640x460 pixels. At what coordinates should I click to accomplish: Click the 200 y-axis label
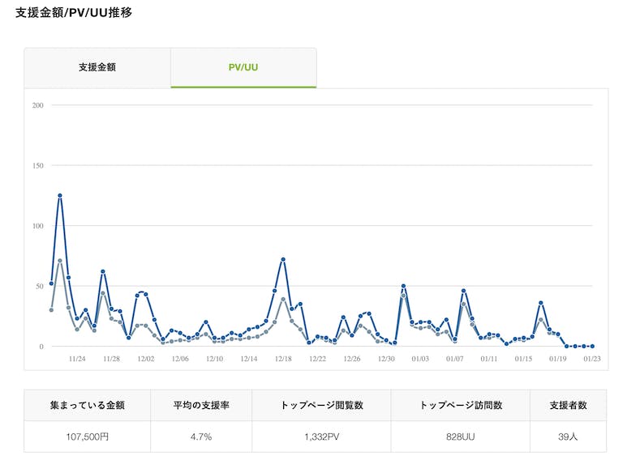pyautogui.click(x=37, y=105)
